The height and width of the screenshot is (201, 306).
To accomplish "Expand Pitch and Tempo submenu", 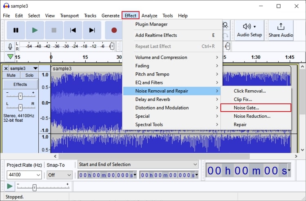I will tap(173, 74).
